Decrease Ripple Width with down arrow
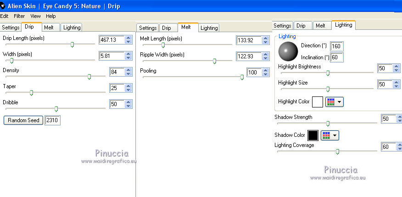The height and width of the screenshot is (197, 402). pos(265,58)
